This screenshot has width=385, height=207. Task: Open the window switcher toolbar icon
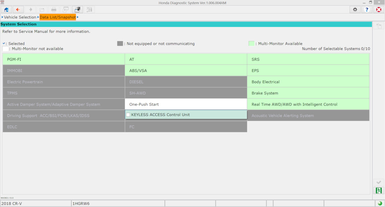[x=77, y=10]
